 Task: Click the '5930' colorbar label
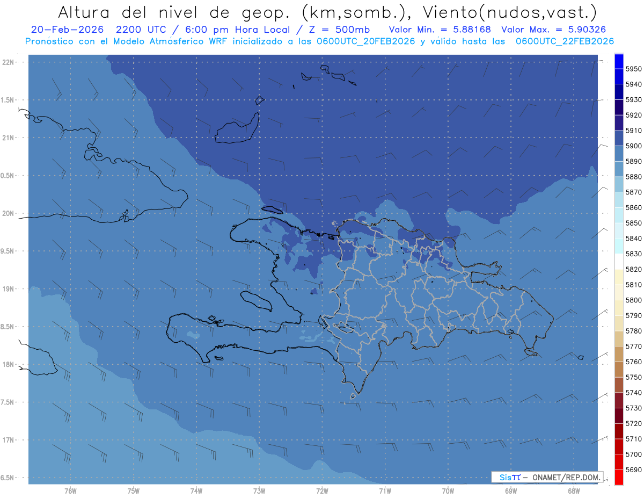(x=633, y=99)
